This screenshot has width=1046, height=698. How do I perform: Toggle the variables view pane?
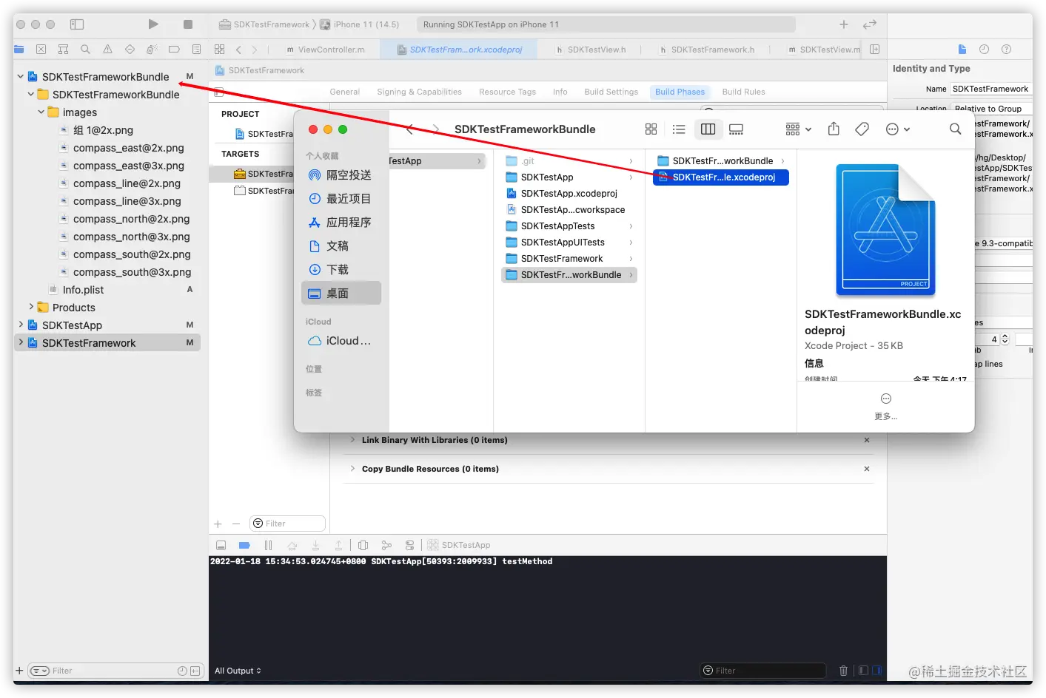point(863,671)
